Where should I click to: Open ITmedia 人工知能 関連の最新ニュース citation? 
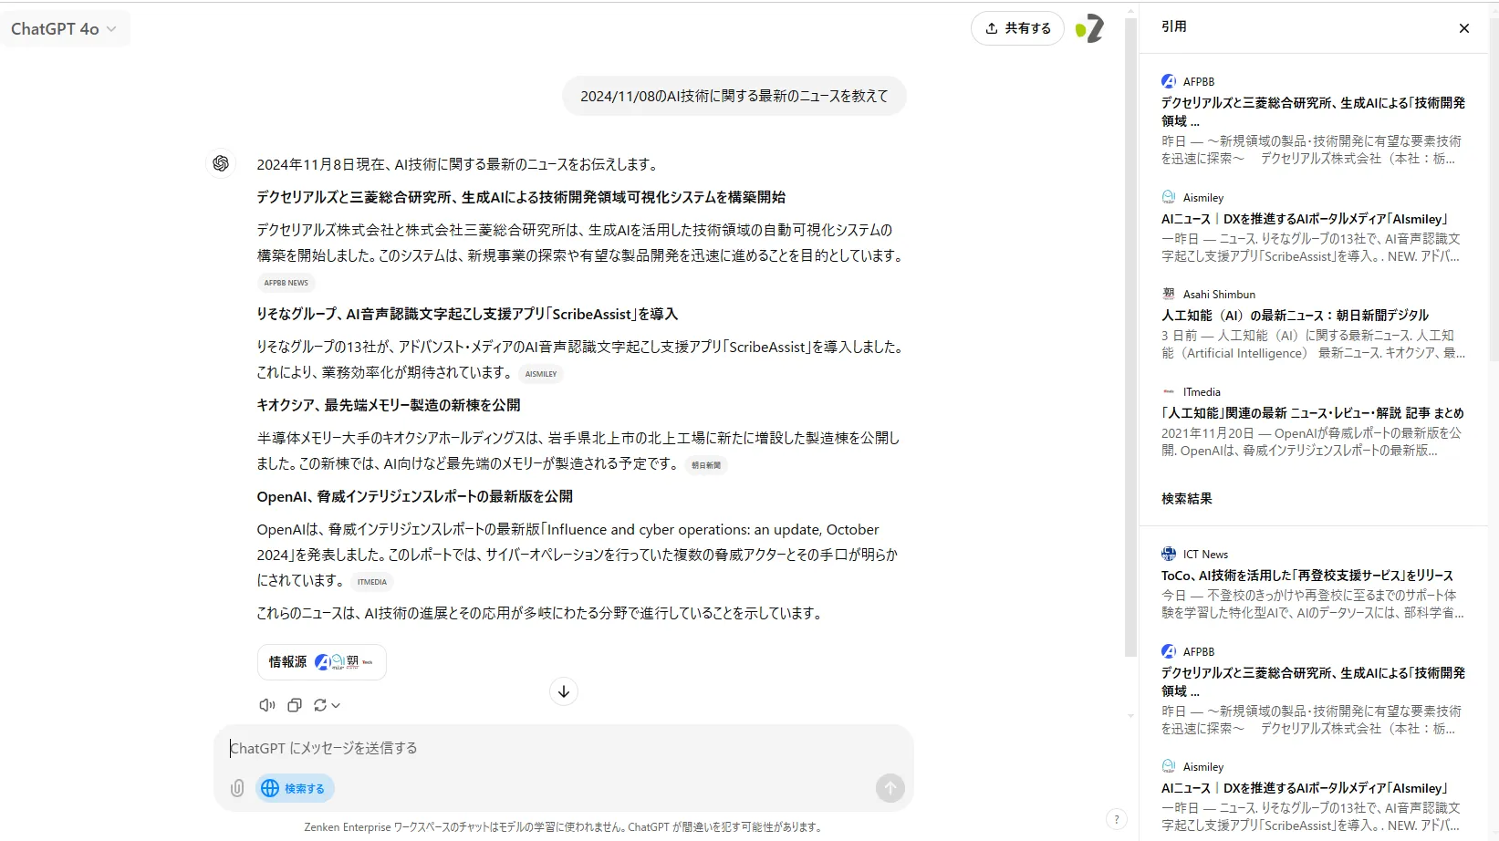point(1313,421)
